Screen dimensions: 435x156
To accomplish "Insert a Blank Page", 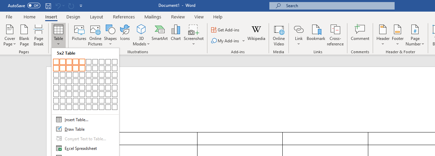I will (x=24, y=35).
